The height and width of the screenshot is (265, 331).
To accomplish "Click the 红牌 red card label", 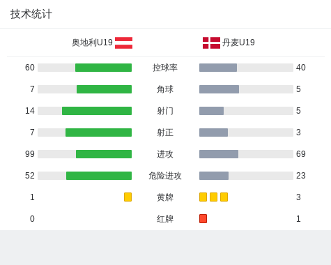I will (x=165, y=219).
